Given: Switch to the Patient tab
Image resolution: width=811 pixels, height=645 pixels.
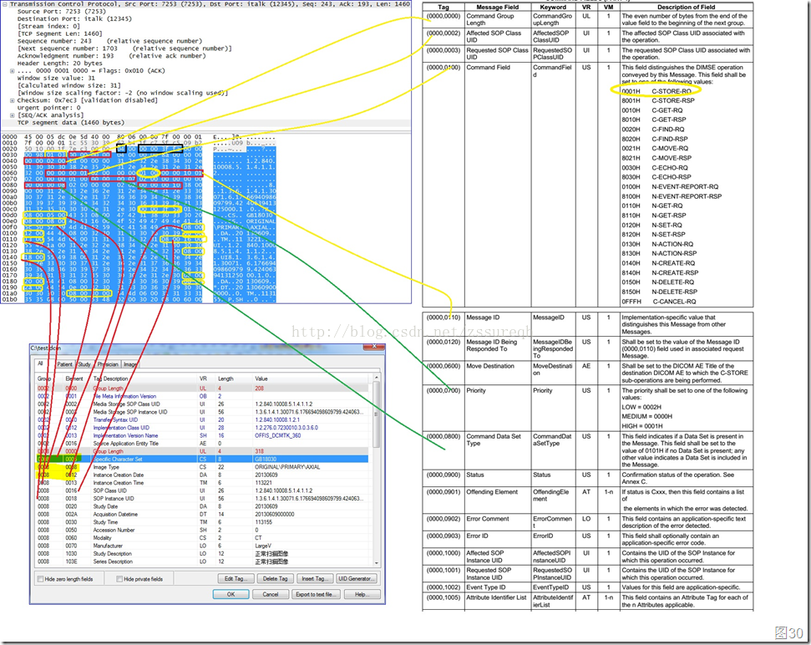Looking at the screenshot, I should [64, 364].
